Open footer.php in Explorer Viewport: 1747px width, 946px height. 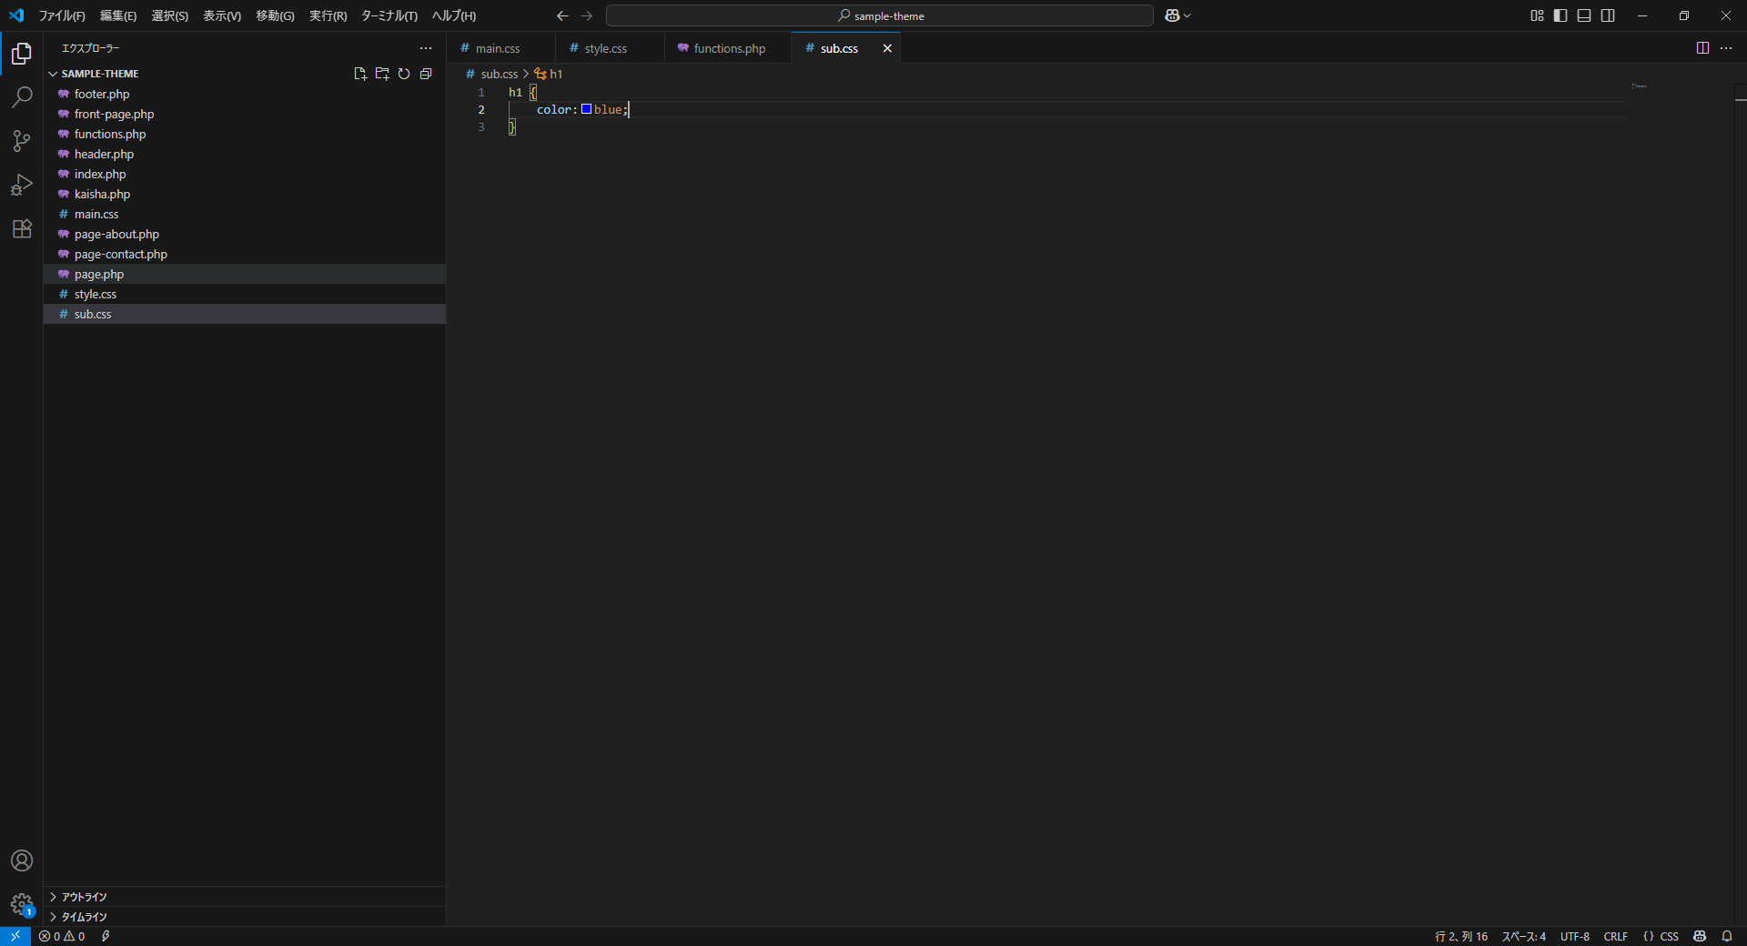pos(245,94)
